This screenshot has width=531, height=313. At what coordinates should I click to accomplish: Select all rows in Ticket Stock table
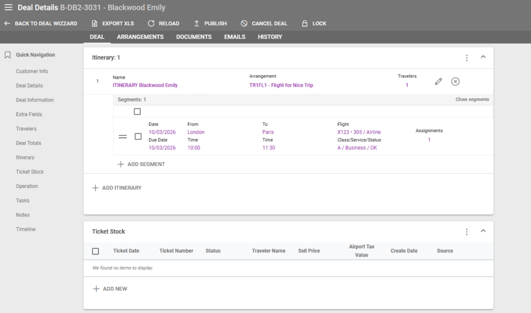coord(95,251)
